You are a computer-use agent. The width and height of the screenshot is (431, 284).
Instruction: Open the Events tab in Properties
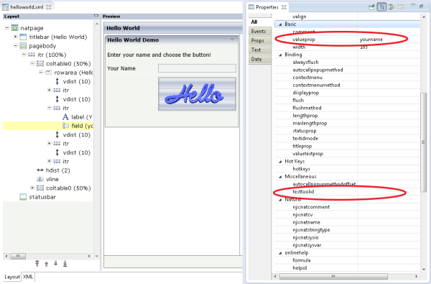(x=259, y=32)
